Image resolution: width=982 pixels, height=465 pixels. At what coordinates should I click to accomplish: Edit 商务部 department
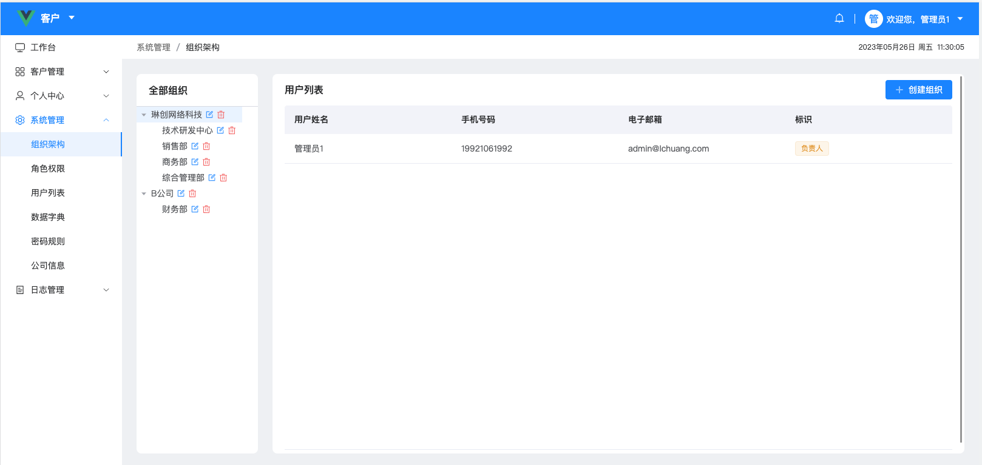[x=195, y=162]
